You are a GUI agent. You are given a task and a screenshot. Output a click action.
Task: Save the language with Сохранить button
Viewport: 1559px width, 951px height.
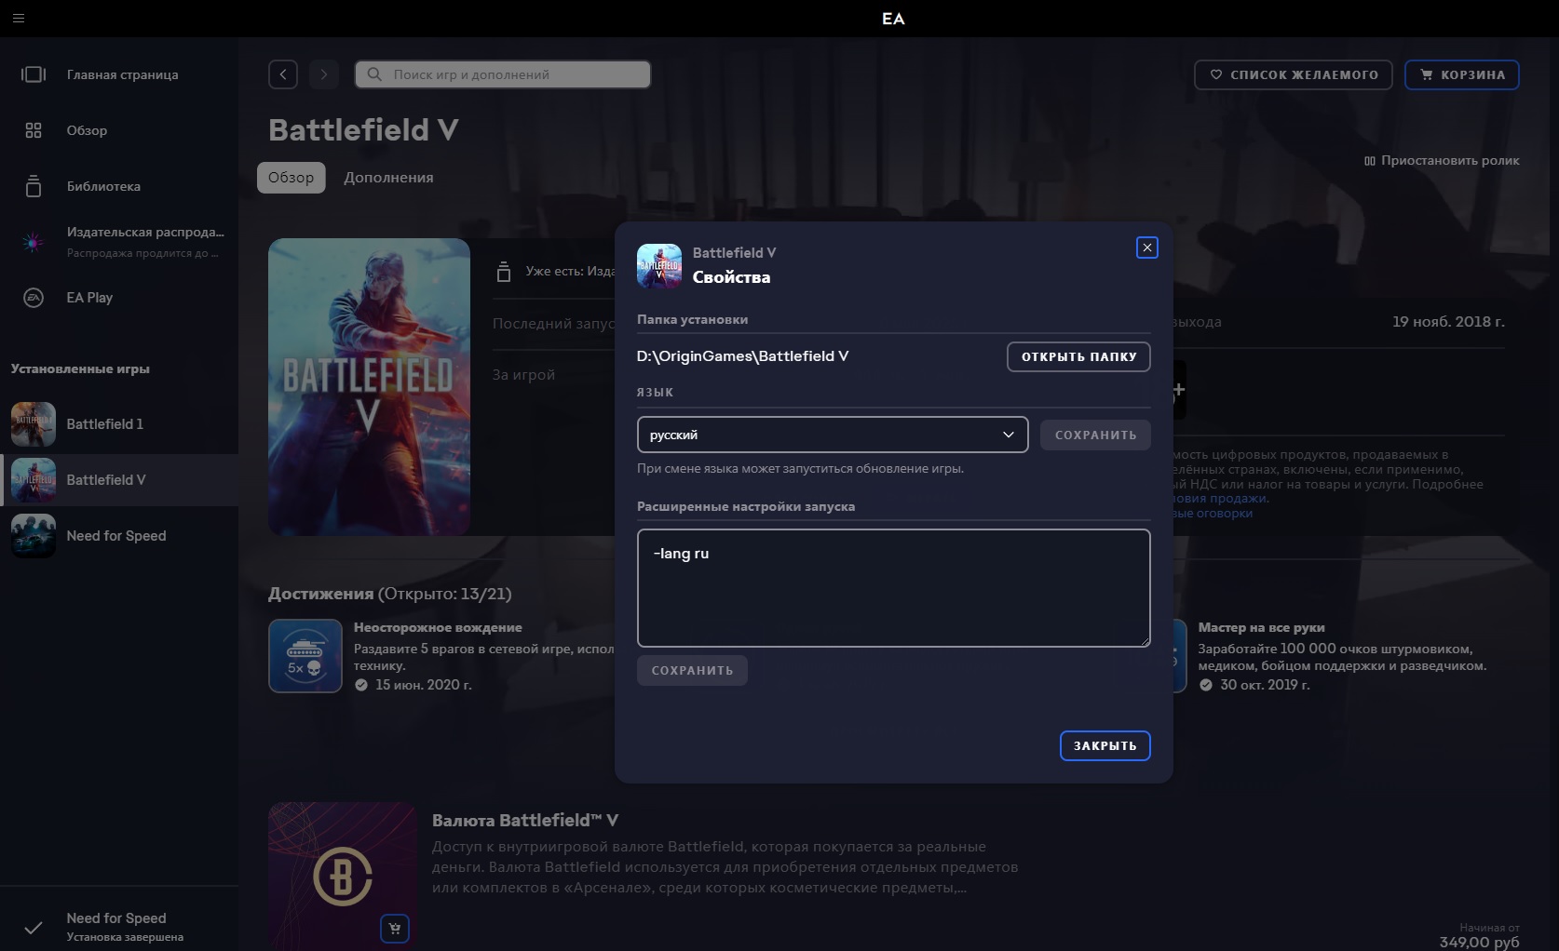tap(1095, 435)
